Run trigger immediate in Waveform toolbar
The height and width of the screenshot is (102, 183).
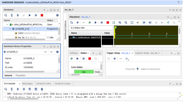pos(102,23)
